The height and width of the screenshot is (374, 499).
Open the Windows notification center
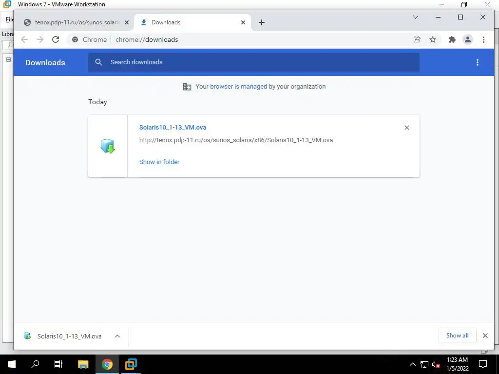coord(483,364)
